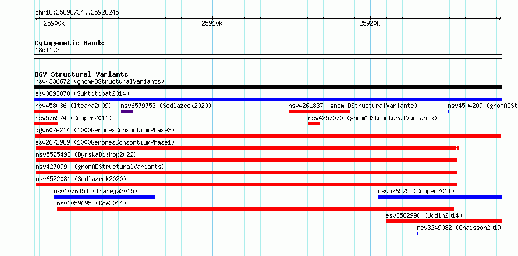Image resolution: width=518 pixels, height=256 pixels.
Task: Click the thin blue nsv3249082 line
Action: [460, 233]
